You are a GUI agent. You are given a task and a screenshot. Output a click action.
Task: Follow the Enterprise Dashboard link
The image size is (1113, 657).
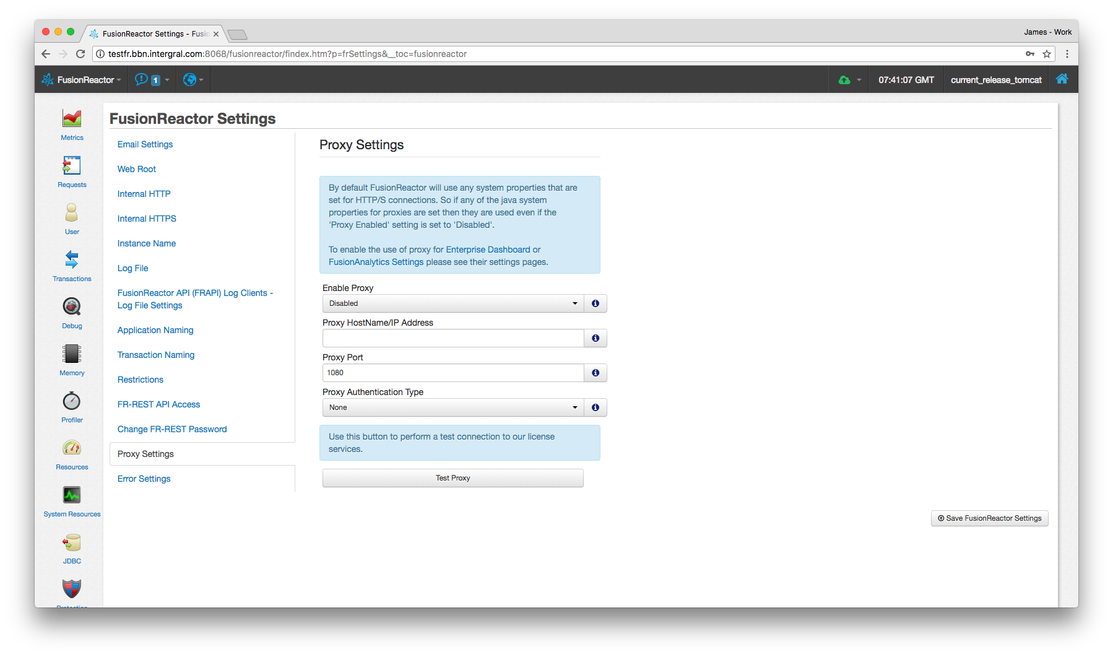[488, 250]
